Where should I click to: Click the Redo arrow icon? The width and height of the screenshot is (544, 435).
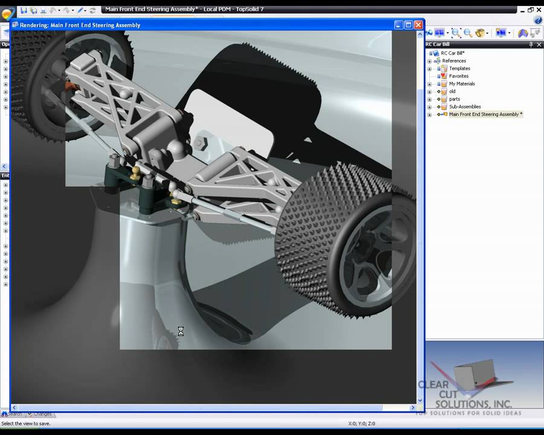pos(66,11)
